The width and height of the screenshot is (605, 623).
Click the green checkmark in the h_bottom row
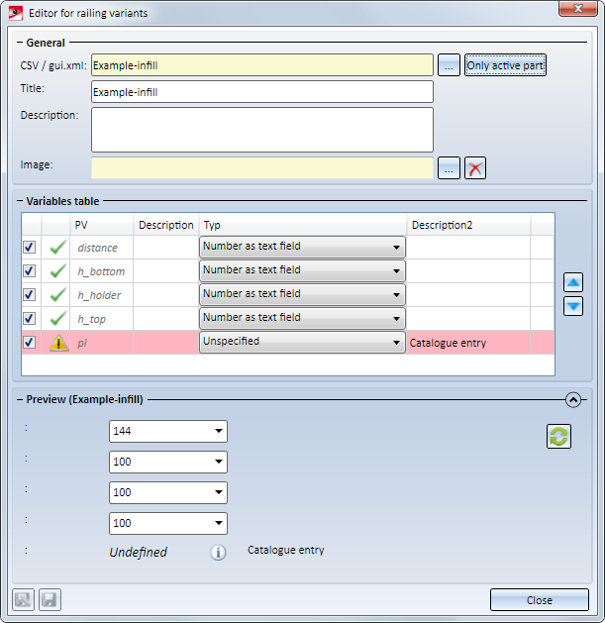[x=58, y=271]
